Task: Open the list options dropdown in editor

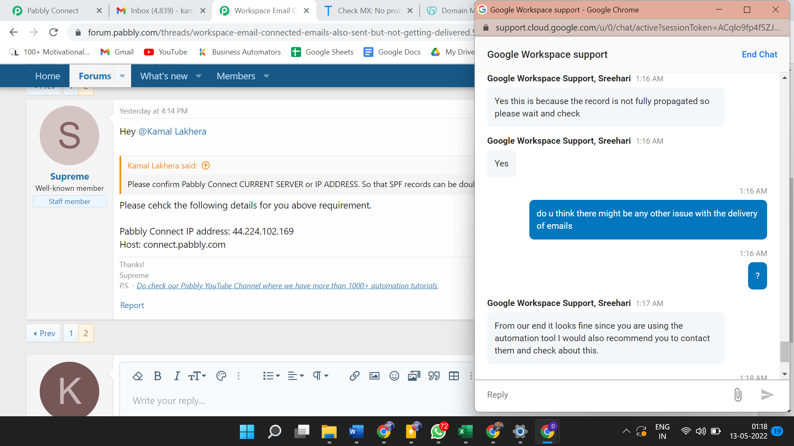Action: pos(271,376)
